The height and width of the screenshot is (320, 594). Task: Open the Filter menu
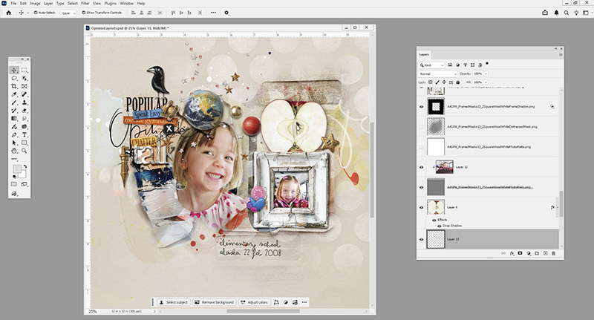click(85, 3)
